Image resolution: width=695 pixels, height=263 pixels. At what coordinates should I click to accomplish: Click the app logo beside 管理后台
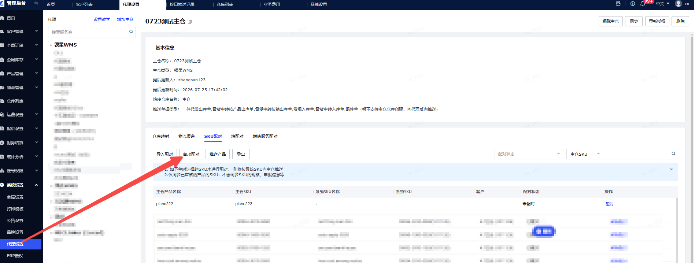pyautogui.click(x=2, y=3)
